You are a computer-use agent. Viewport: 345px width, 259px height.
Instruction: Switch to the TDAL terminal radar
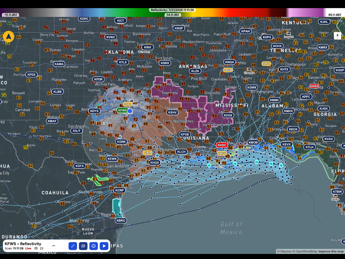[x=127, y=104]
